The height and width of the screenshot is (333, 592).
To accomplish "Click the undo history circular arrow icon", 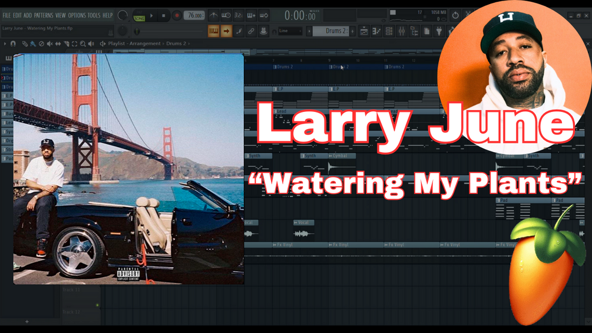I will (455, 15).
